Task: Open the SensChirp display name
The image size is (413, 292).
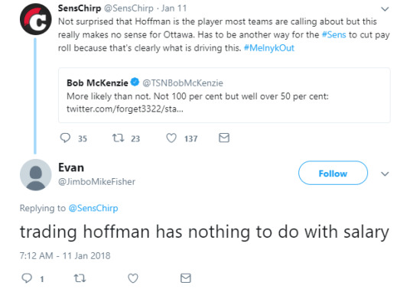Action: [80, 8]
